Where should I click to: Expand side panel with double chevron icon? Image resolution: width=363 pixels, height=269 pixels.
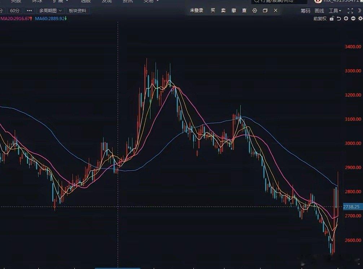(360, 11)
